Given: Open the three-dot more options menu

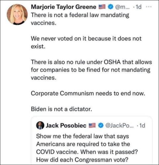Looking at the screenshot, I should coord(149,7).
